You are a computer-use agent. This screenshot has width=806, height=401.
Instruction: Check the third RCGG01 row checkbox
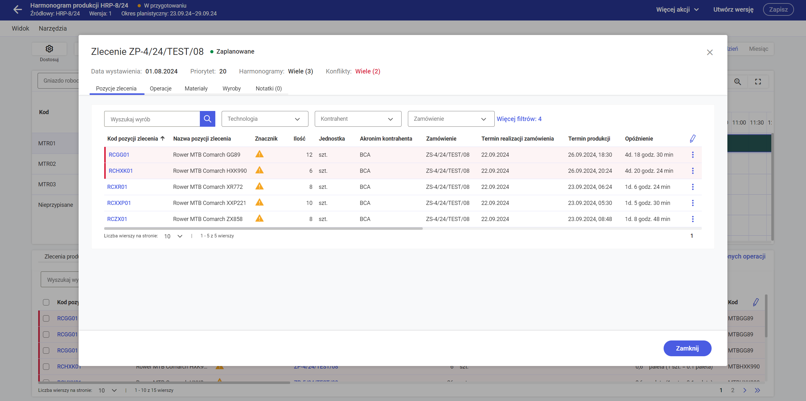point(46,351)
